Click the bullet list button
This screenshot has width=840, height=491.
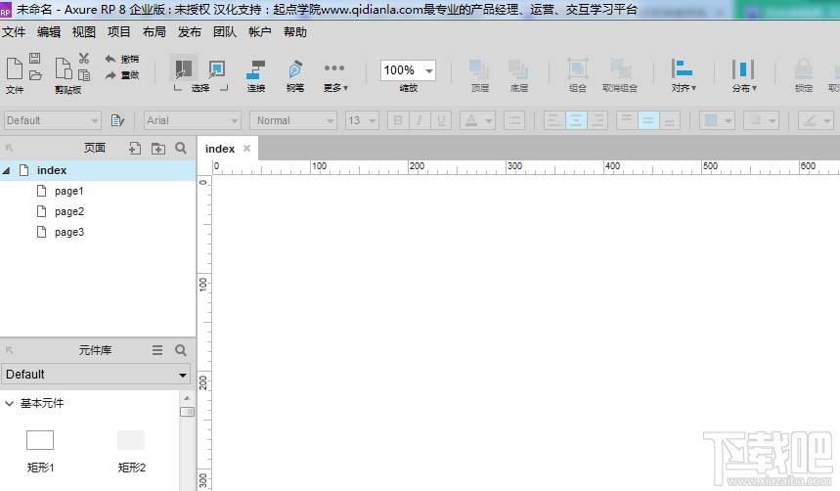514,120
